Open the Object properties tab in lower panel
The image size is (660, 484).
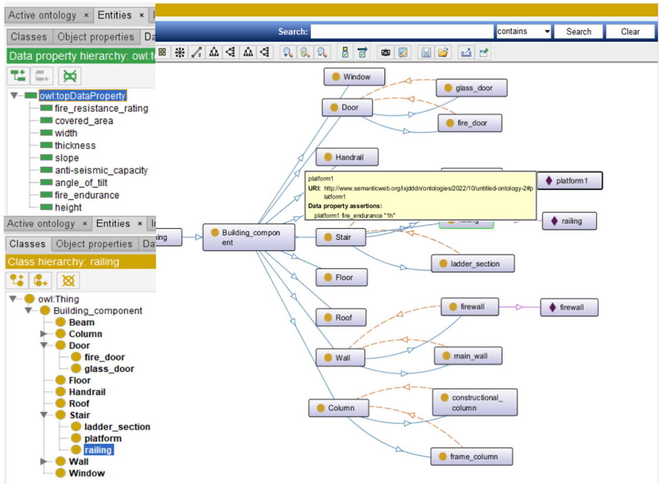click(x=94, y=244)
